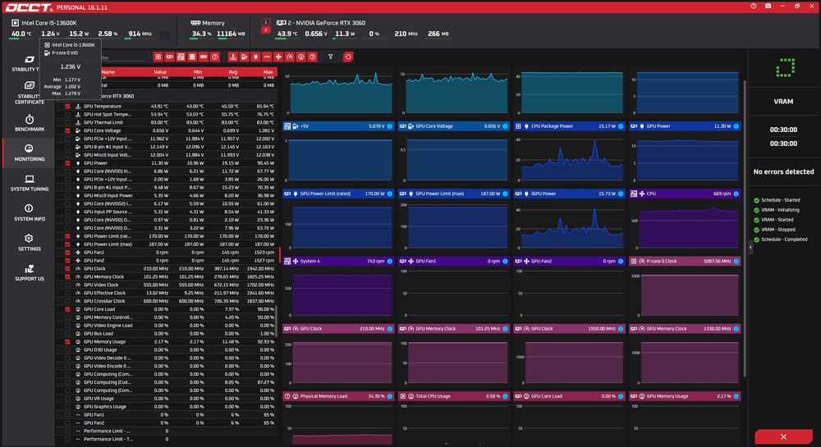Toggle the power plug sensor filter icon

[x=255, y=57]
